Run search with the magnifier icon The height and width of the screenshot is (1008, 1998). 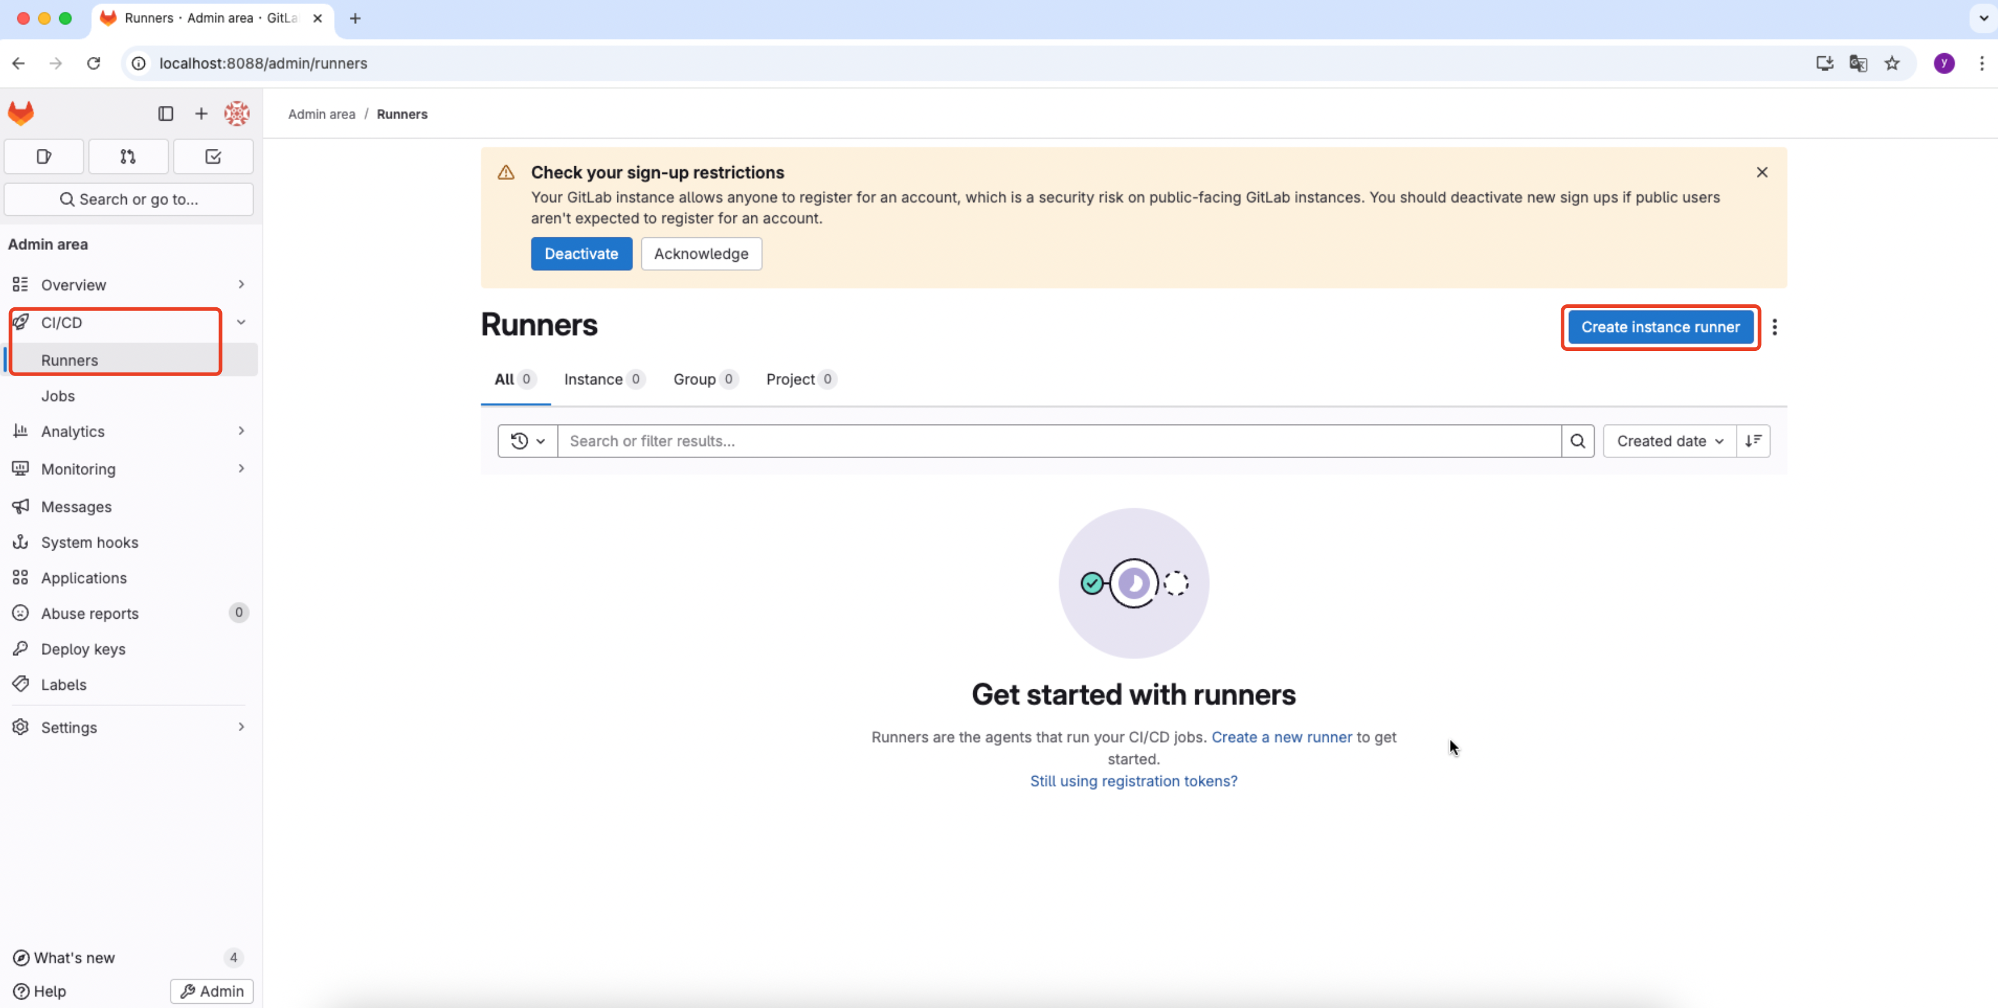[x=1577, y=441]
